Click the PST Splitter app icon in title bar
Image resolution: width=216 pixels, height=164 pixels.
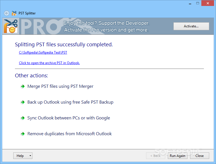pyautogui.click(x=14, y=13)
